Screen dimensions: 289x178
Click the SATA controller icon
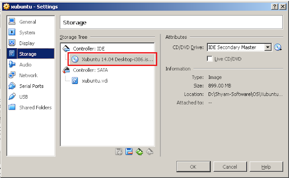(66, 70)
